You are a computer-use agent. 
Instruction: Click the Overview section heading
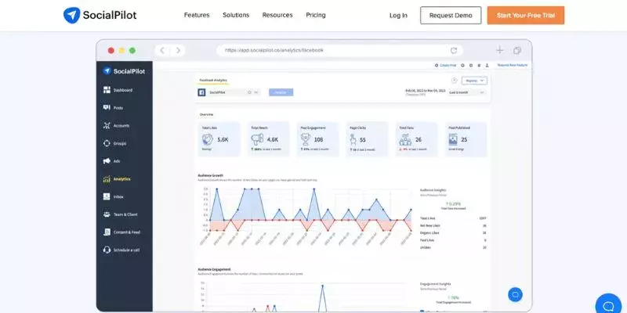coord(206,114)
